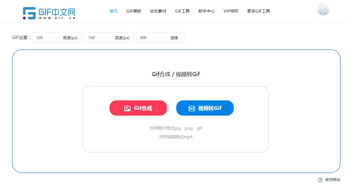Open the GIF模板 menu item
349x192 pixels.
[134, 11]
